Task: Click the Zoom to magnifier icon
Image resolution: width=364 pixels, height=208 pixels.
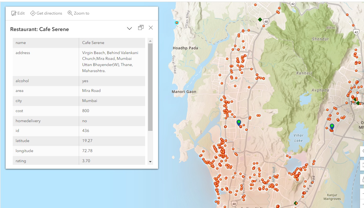Action: pyautogui.click(x=70, y=13)
